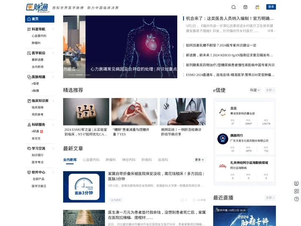Select second carousel indicator bar
Image resolution: width=301 pixels, height=226 pixels.
pos(79,75)
